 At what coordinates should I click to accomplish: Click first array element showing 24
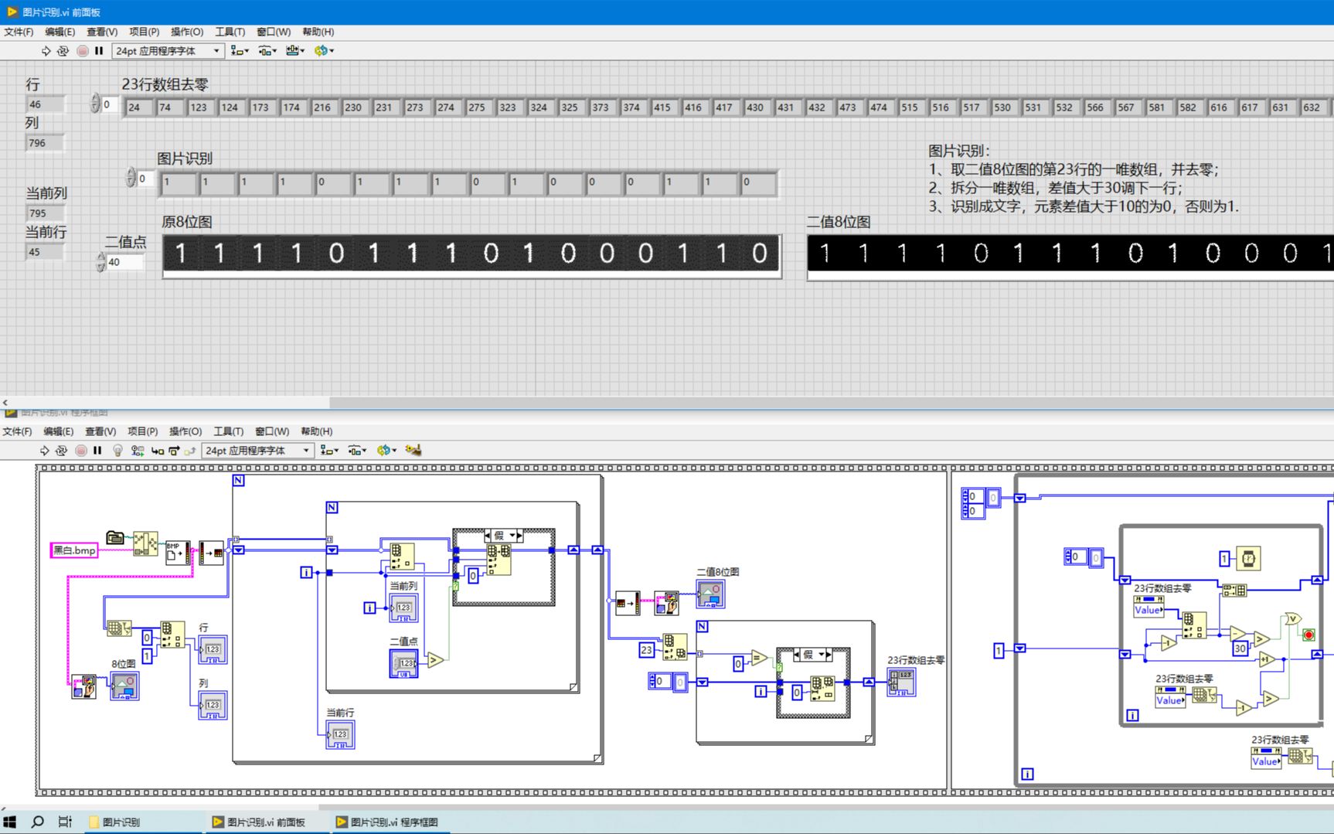[x=139, y=107]
